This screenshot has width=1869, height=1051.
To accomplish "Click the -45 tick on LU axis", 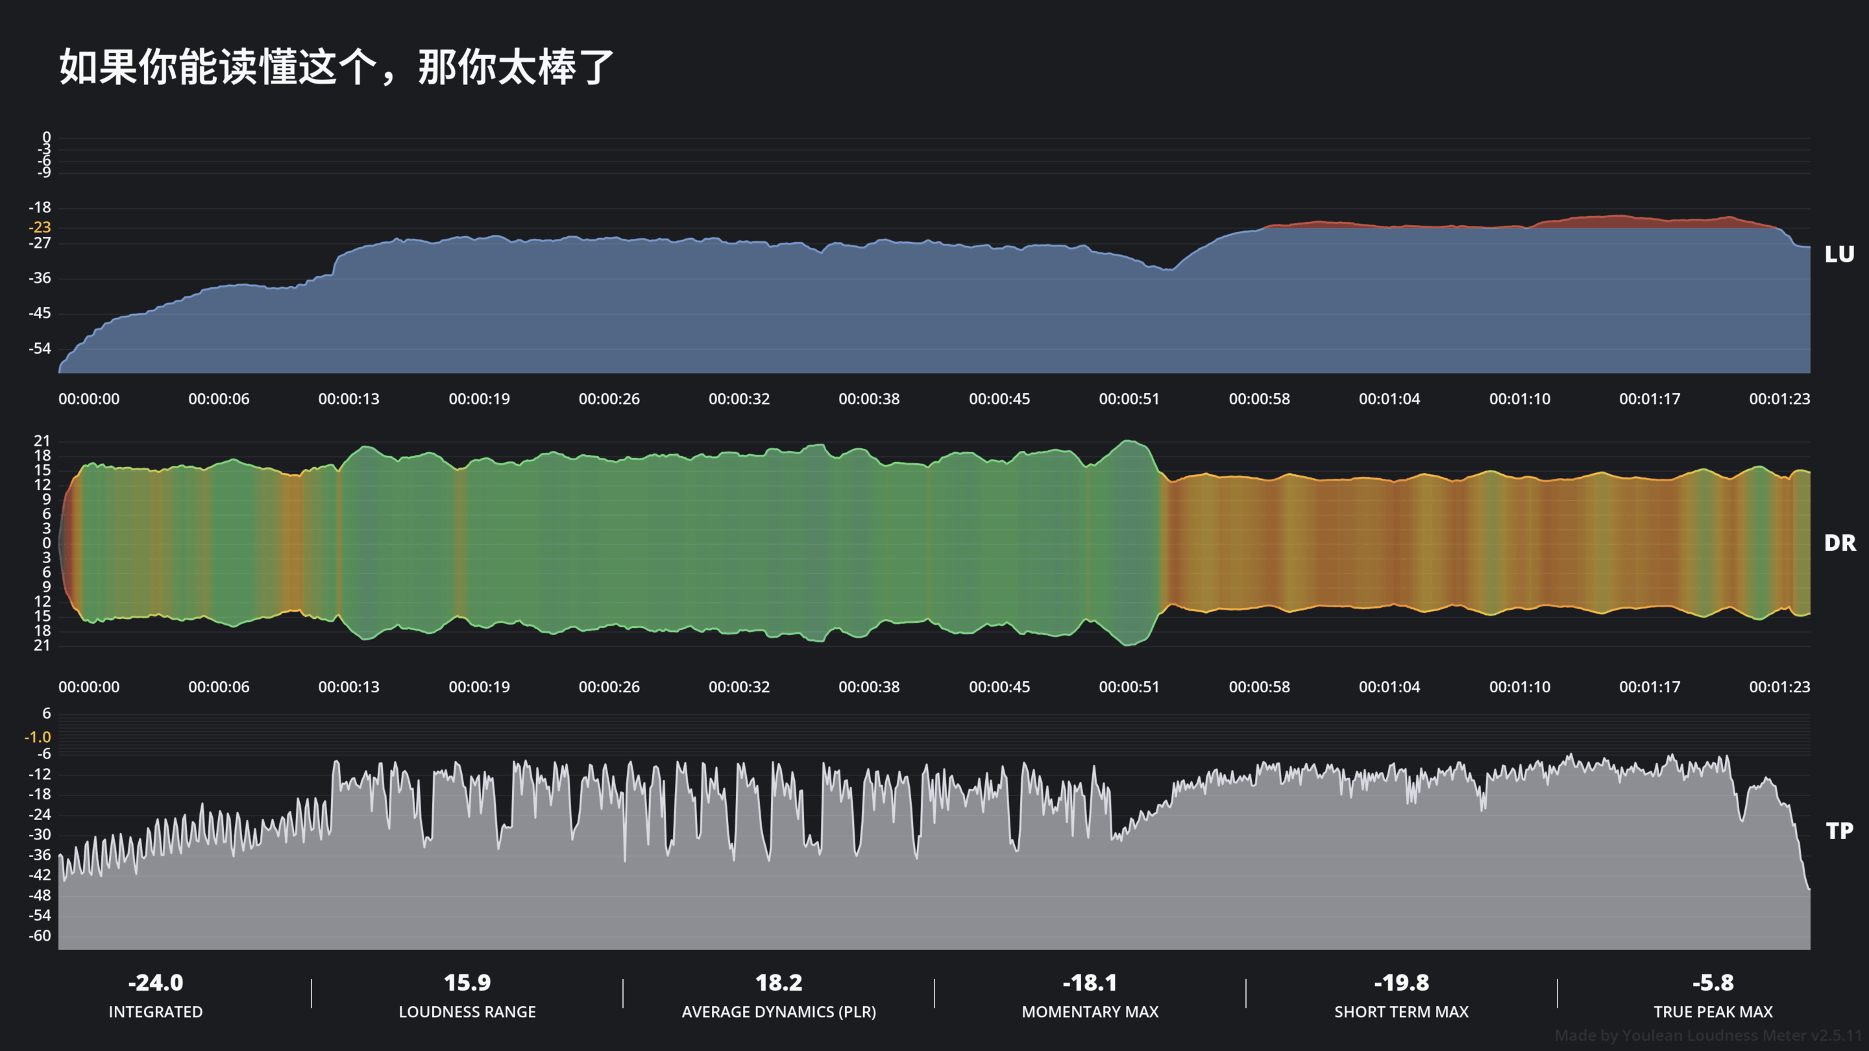I will pos(40,313).
